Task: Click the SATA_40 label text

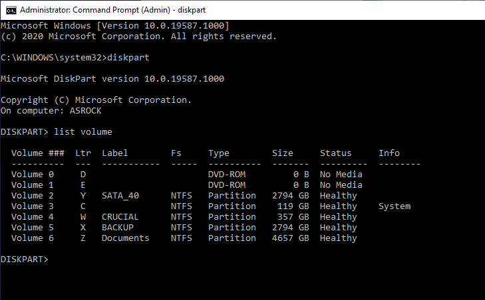Action: [120, 196]
